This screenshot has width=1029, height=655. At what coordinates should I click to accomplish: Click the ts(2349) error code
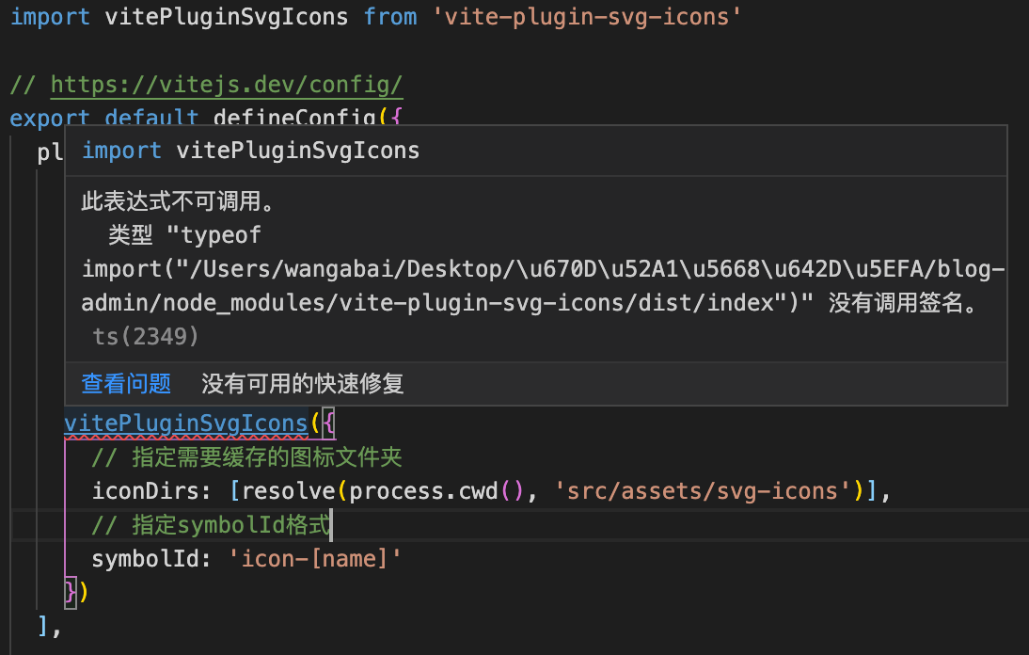pyautogui.click(x=146, y=336)
